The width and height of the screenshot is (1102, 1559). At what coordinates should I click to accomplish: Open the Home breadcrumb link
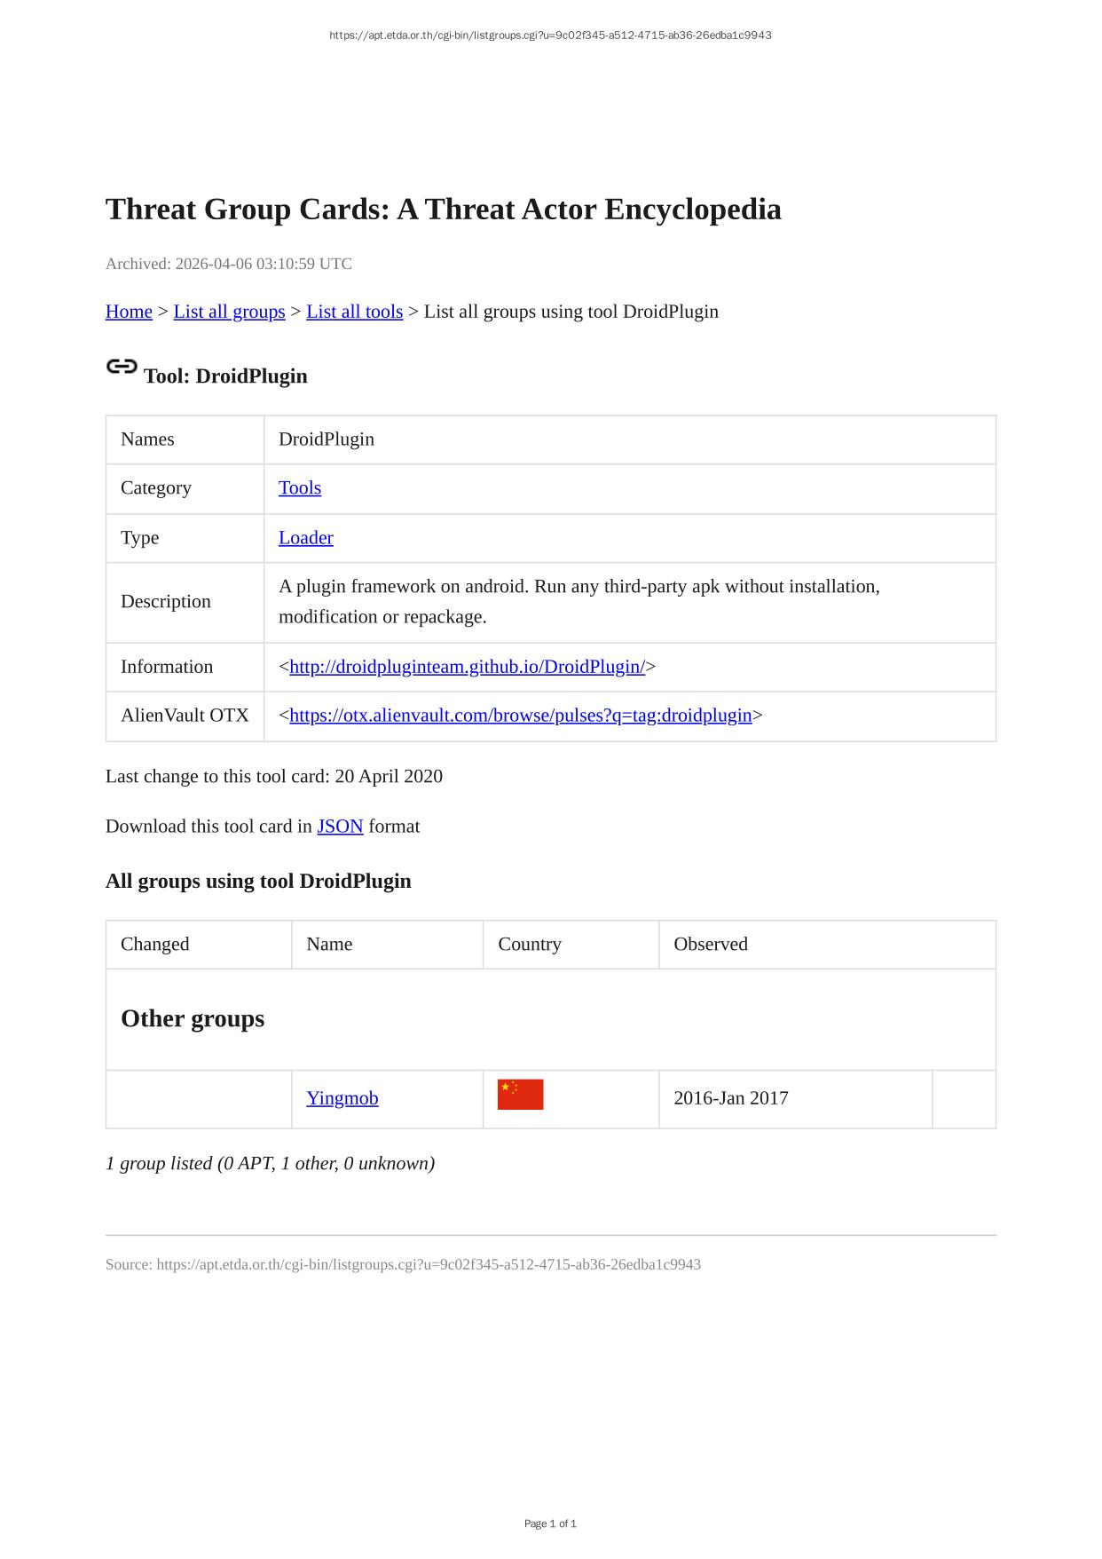[129, 312]
